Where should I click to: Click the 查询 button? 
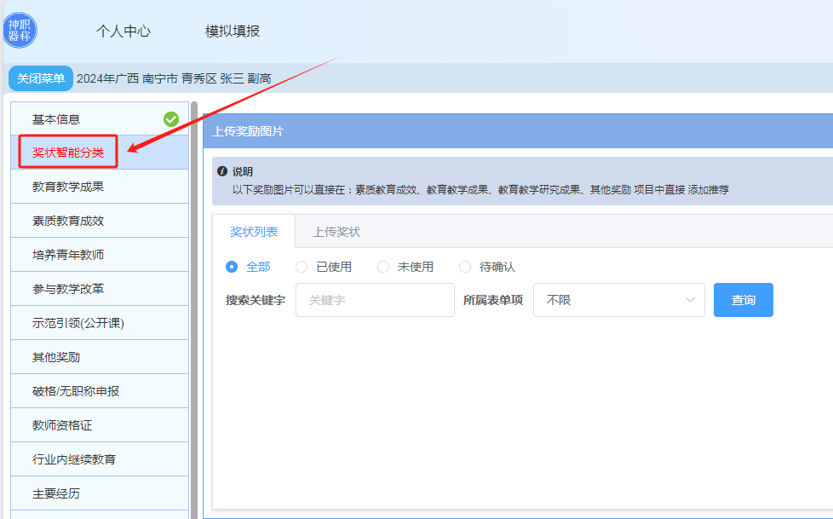click(x=744, y=300)
